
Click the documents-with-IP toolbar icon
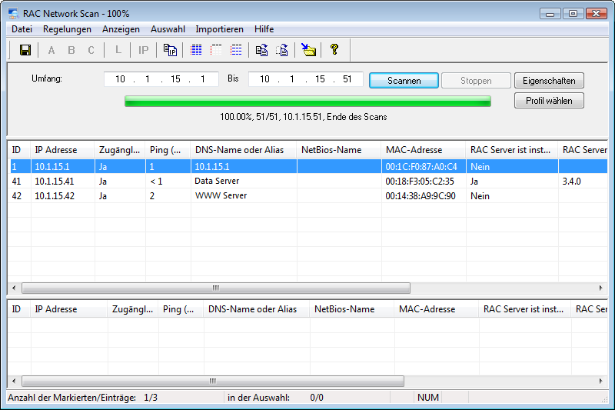(x=170, y=50)
